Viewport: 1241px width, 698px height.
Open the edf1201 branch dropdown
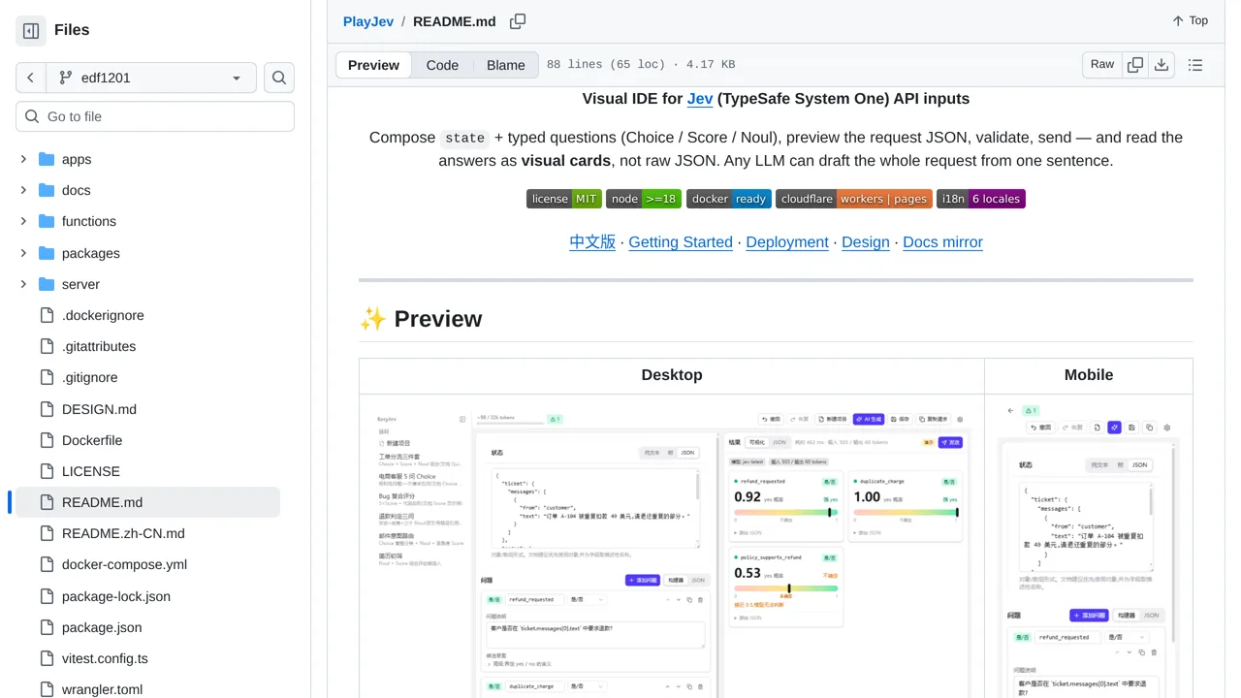coord(150,78)
